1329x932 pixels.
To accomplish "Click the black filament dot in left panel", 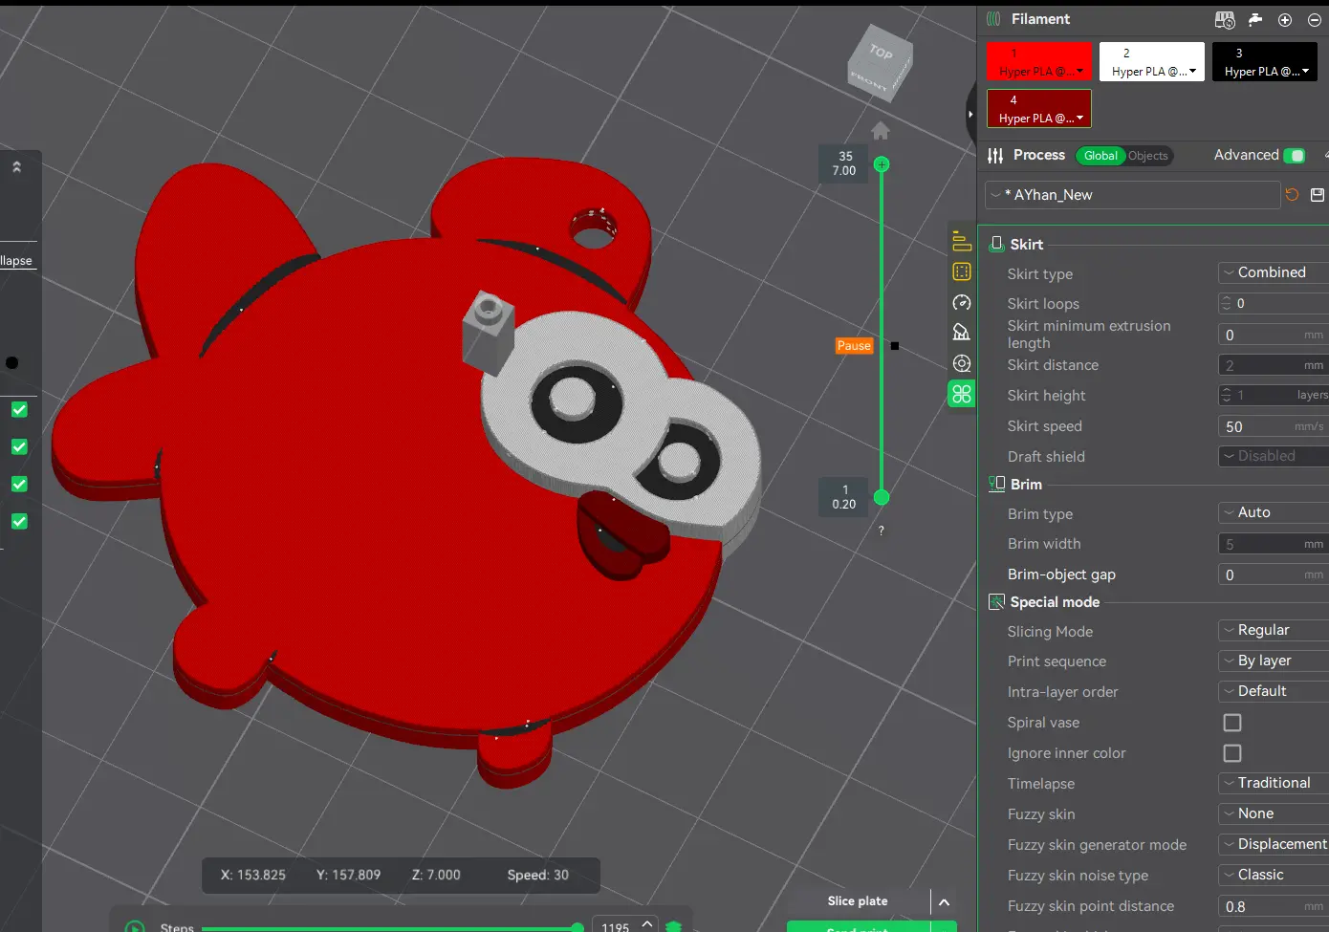I will [x=11, y=363].
